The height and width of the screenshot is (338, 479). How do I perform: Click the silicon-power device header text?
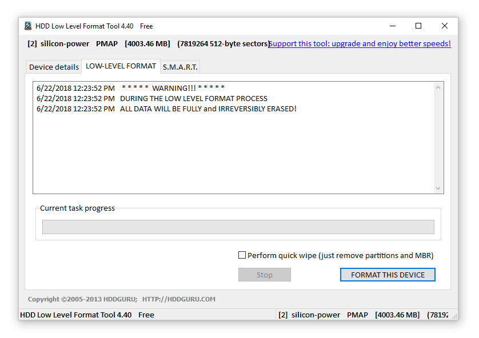(148, 43)
